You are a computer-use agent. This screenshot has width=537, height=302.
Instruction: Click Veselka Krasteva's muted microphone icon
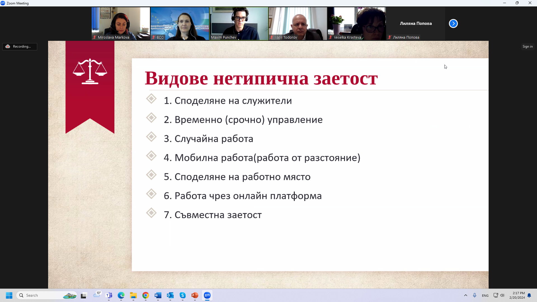coord(331,37)
